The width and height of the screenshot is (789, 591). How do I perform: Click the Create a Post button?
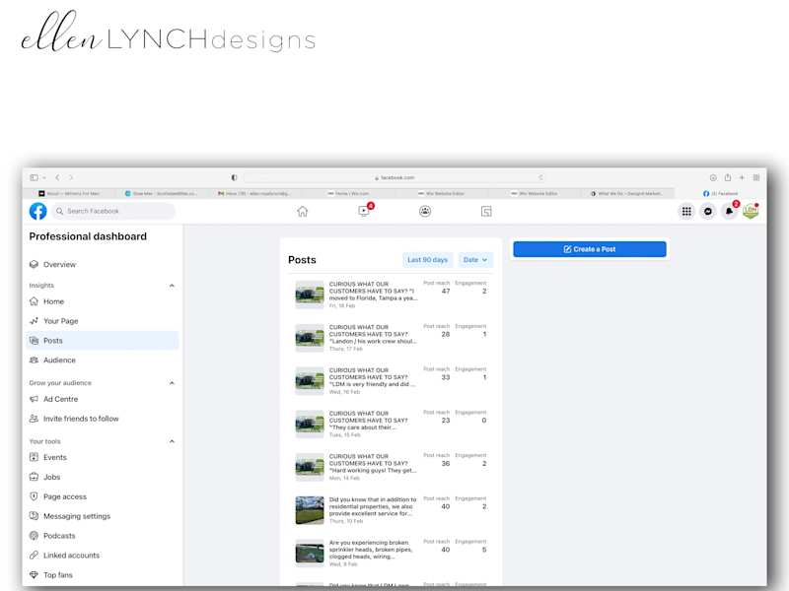[590, 249]
